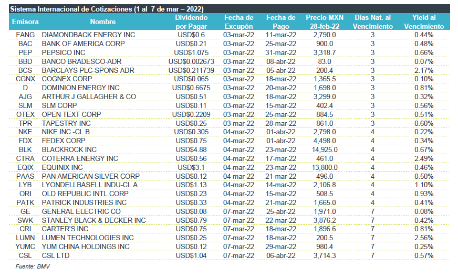This screenshot has width=458, height=279.
Task: Click the name 'OLD REPUBLIC INTL CORP'
Action: point(85,194)
